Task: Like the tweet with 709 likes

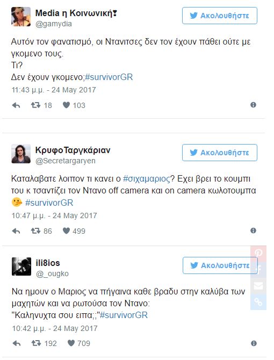Action: coord(71,343)
